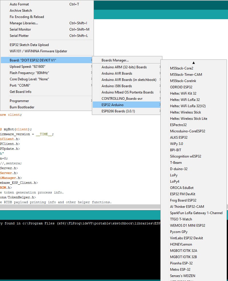Expand ESP8266 Boards (3.0.1) submenu
Screen dimensions: 228x281
point(127,111)
